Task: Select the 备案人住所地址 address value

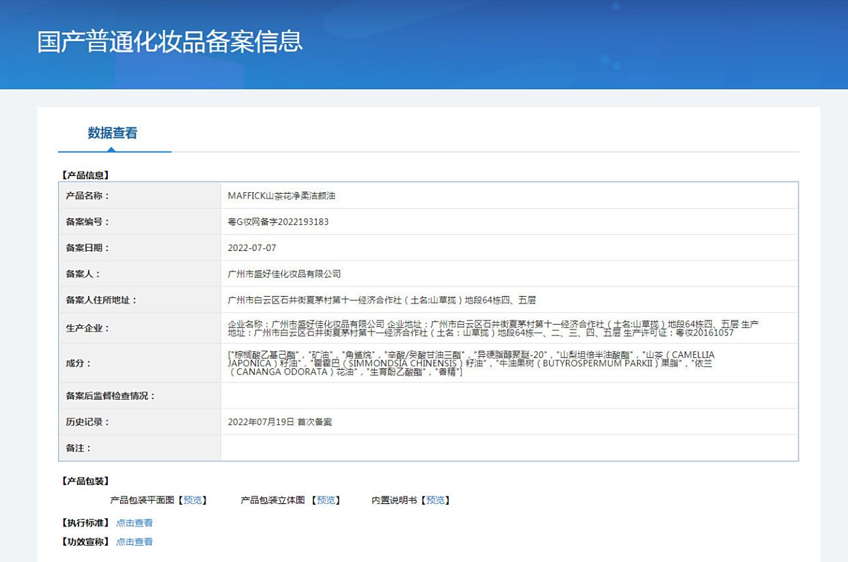Action: click(382, 299)
